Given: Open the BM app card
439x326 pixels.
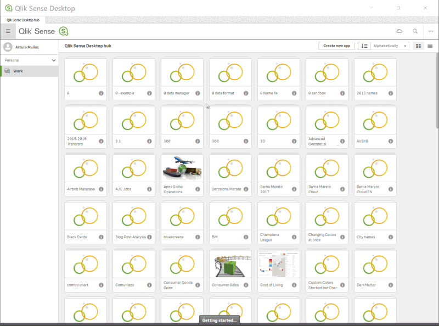Looking at the screenshot, I should point(230,223).
